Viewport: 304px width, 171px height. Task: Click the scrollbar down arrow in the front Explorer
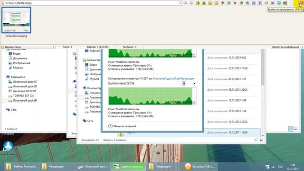[x=263, y=135]
